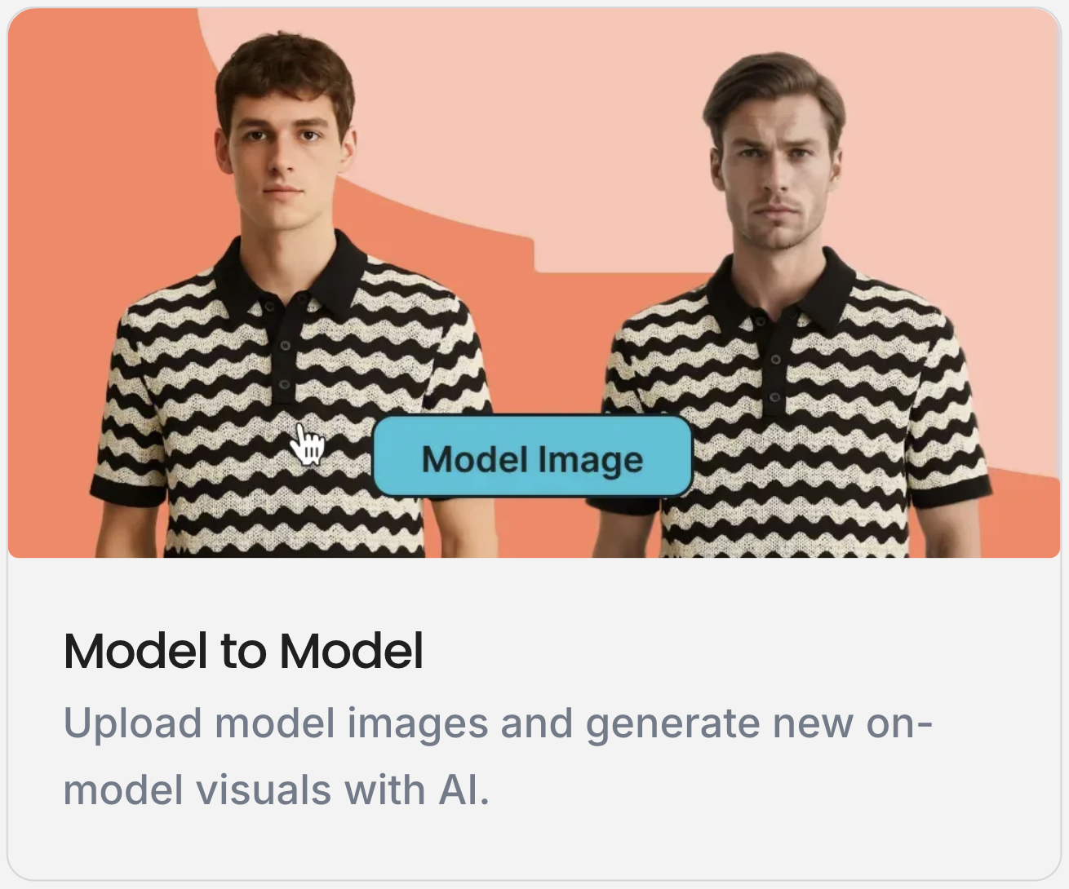The width and height of the screenshot is (1069, 889).
Task: Select the right model's face
Action: 775,179
